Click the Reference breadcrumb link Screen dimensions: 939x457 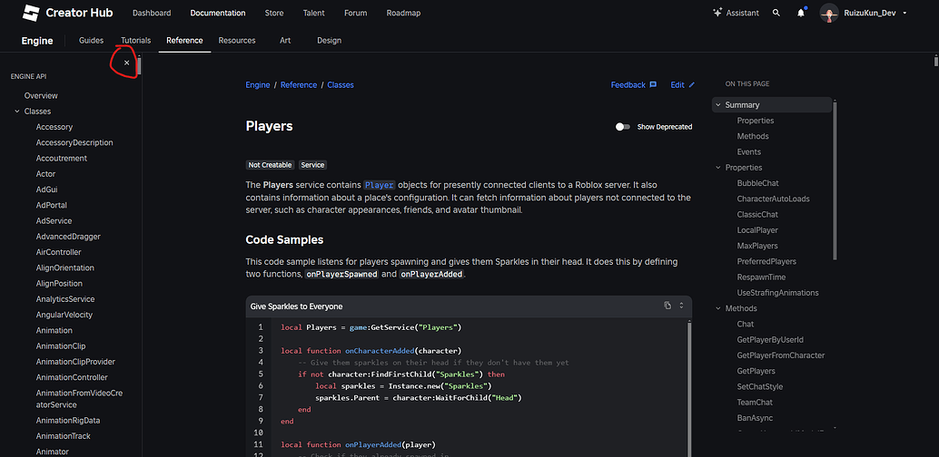pos(299,84)
